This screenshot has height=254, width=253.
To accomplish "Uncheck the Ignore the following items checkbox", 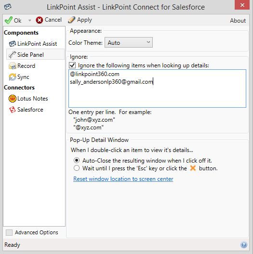I will (72, 65).
